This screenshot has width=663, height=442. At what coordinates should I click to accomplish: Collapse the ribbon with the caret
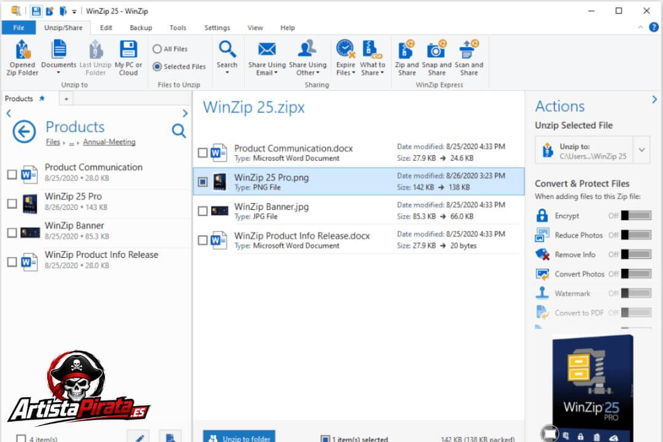[x=640, y=28]
